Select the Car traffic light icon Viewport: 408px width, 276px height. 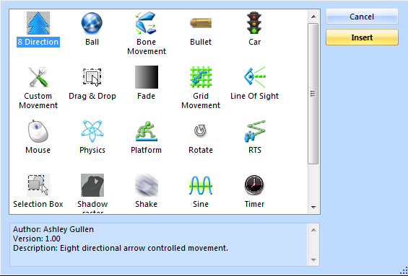[x=254, y=23]
